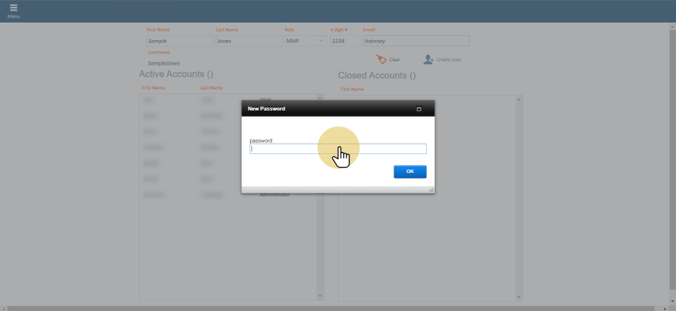Maximize the New Password dialog

pyautogui.click(x=419, y=109)
